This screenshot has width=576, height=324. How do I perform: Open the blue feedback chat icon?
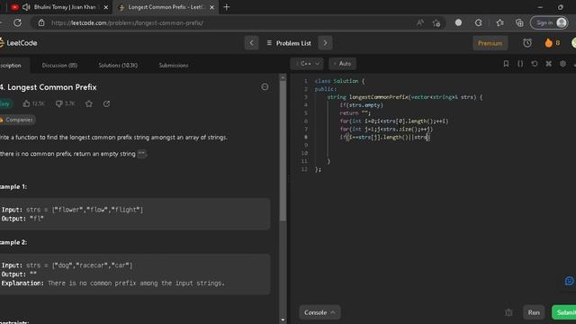569,282
